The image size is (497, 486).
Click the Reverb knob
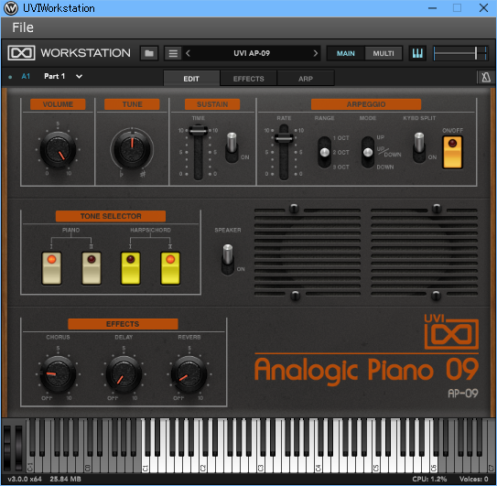coord(189,374)
